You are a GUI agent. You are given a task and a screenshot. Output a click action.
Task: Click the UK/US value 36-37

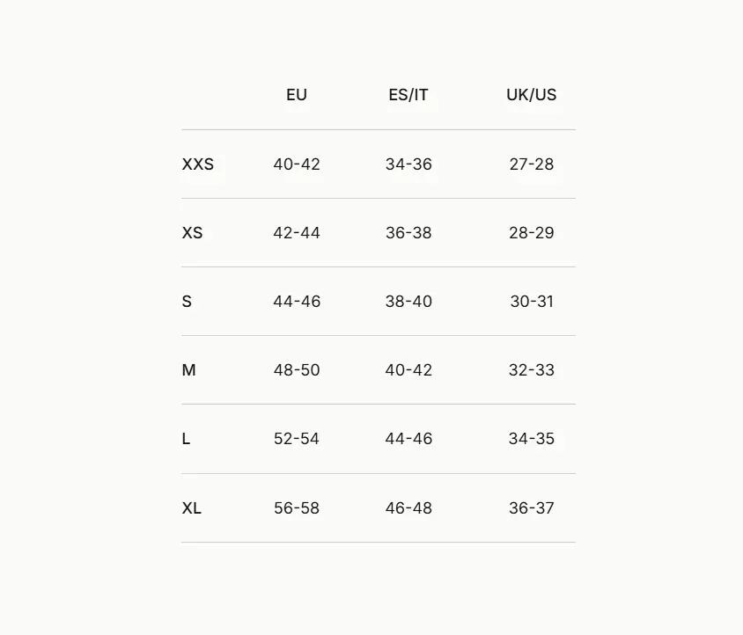pyautogui.click(x=531, y=507)
